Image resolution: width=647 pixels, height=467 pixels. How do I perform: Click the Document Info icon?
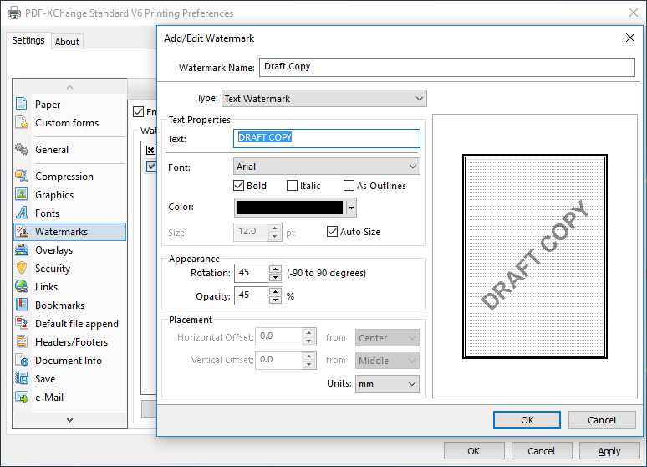point(22,360)
